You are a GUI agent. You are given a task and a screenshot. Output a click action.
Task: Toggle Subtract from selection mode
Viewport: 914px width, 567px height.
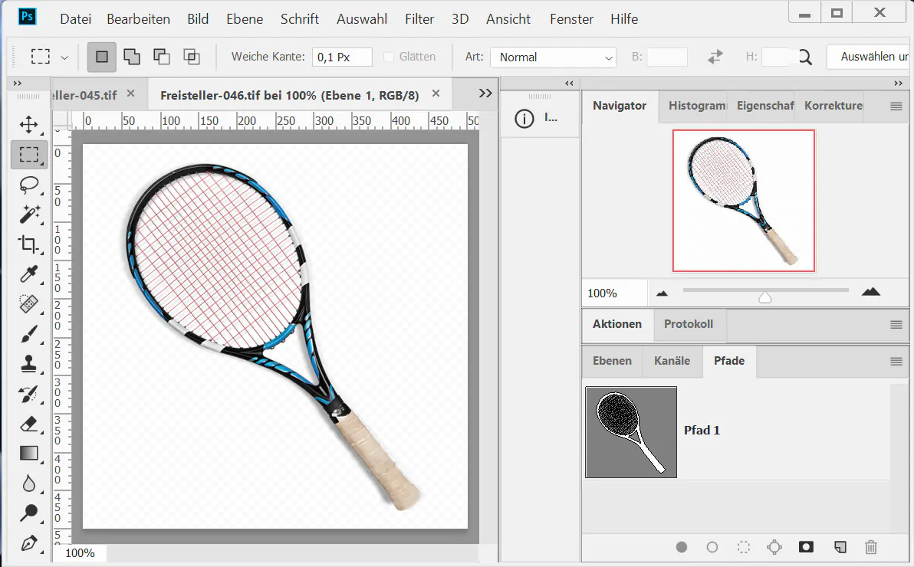[161, 56]
